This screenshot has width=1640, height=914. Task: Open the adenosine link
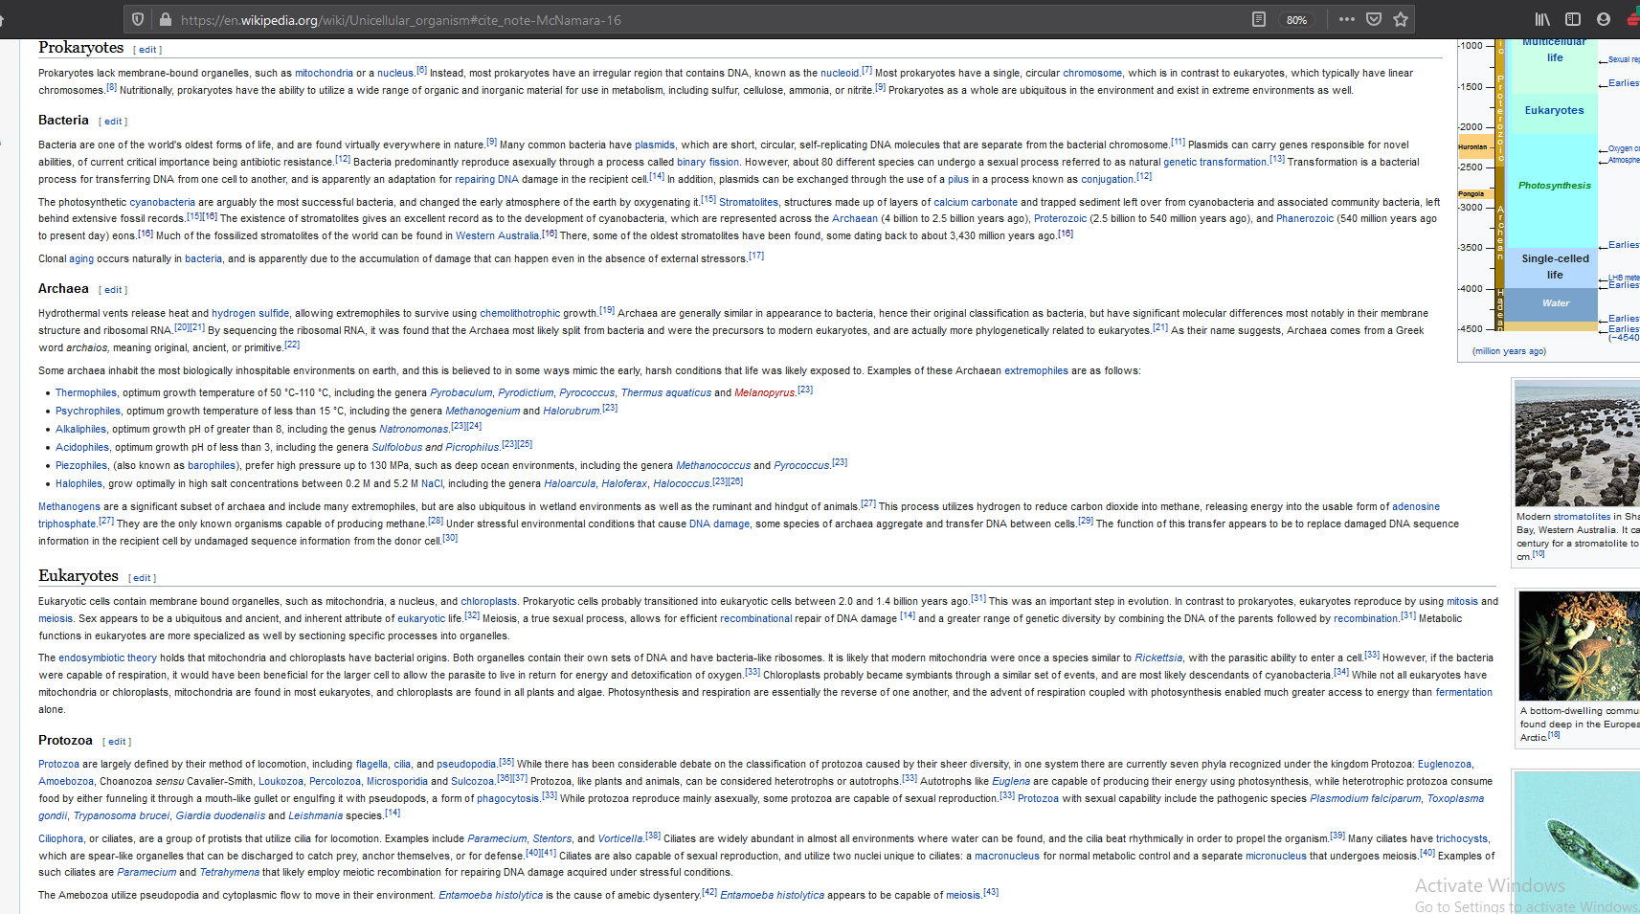click(1416, 507)
